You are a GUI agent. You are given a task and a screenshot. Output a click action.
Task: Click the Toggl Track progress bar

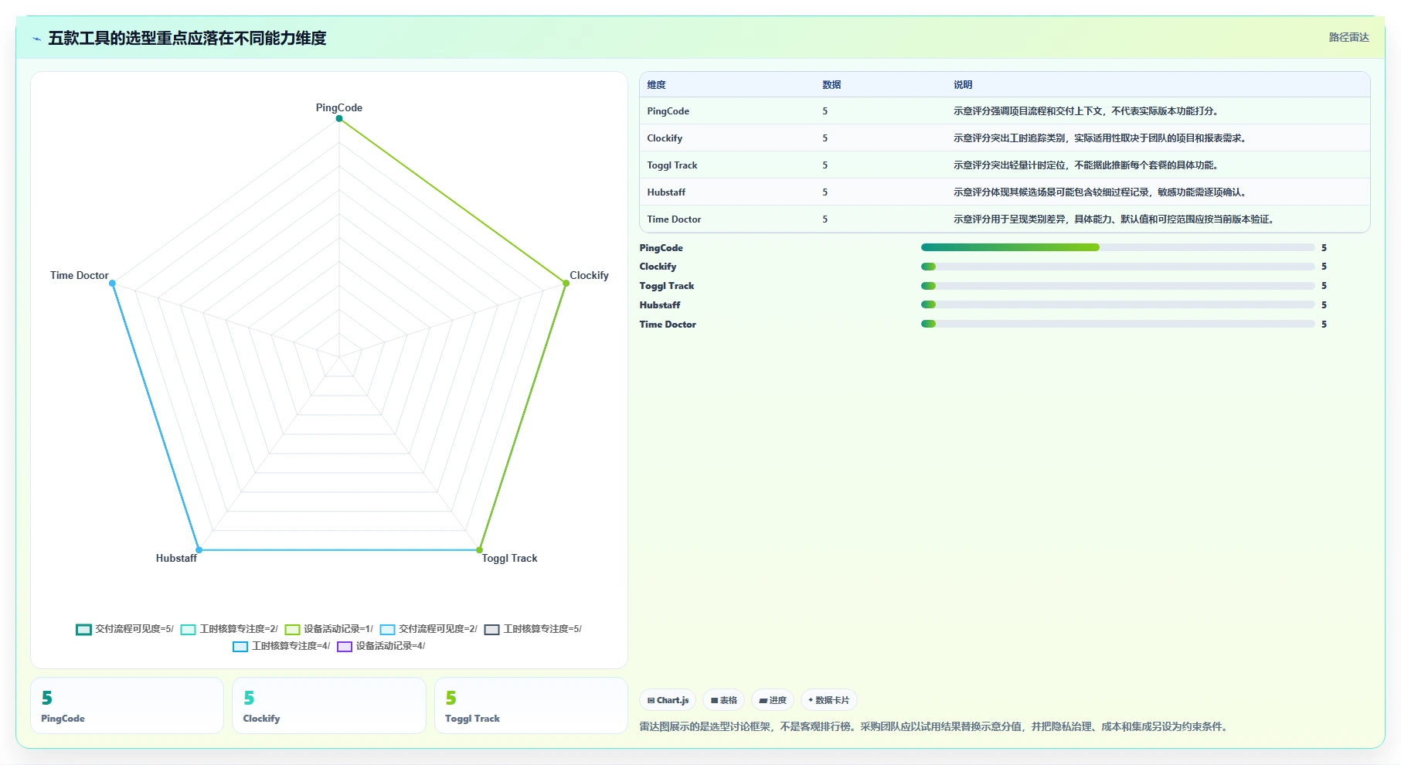1117,286
